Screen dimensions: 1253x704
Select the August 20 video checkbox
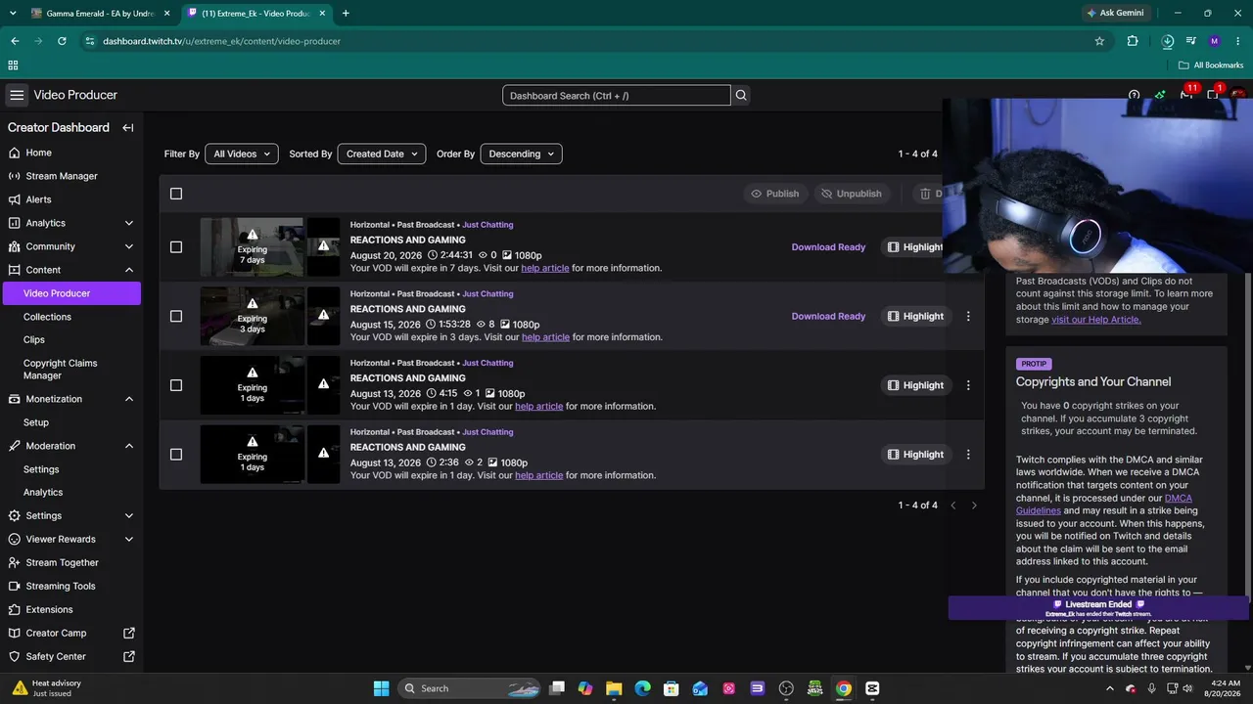[x=176, y=247]
